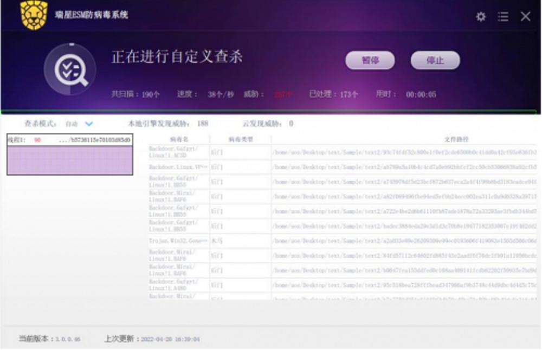Click the thread 1 file path label

click(x=94, y=140)
